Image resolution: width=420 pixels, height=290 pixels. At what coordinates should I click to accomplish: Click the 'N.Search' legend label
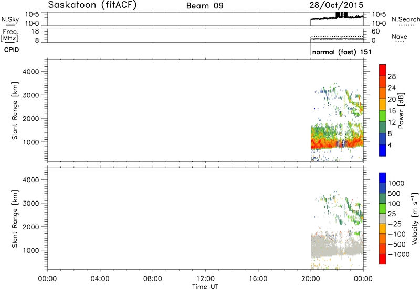point(405,19)
